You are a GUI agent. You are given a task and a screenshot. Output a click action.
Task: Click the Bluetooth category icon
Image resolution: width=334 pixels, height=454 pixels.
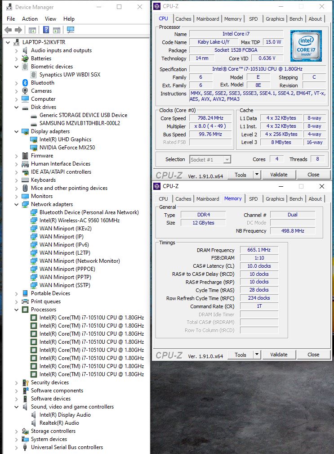[x=26, y=83]
